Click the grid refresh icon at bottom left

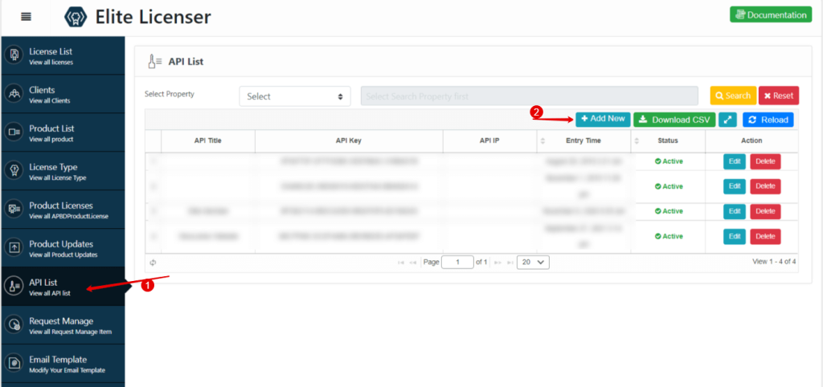click(x=153, y=263)
